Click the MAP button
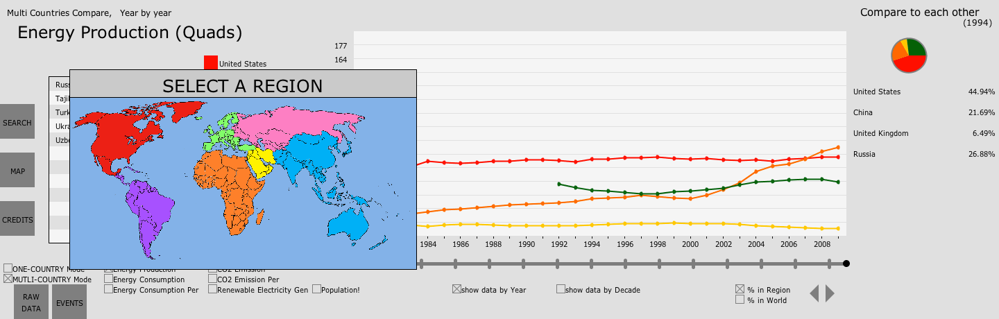 point(17,170)
